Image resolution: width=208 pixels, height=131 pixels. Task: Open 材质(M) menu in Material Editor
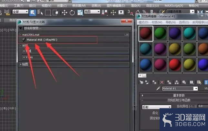(157, 22)
